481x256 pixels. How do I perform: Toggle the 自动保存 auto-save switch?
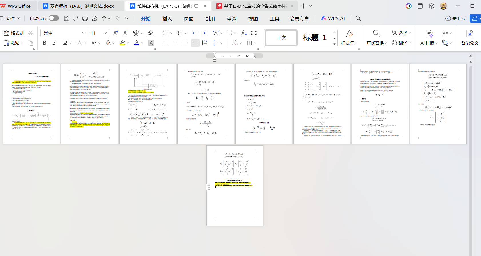54,18
